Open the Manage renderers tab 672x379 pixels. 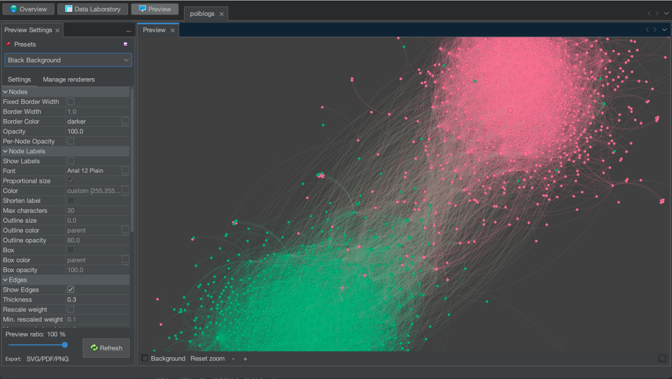tap(68, 79)
